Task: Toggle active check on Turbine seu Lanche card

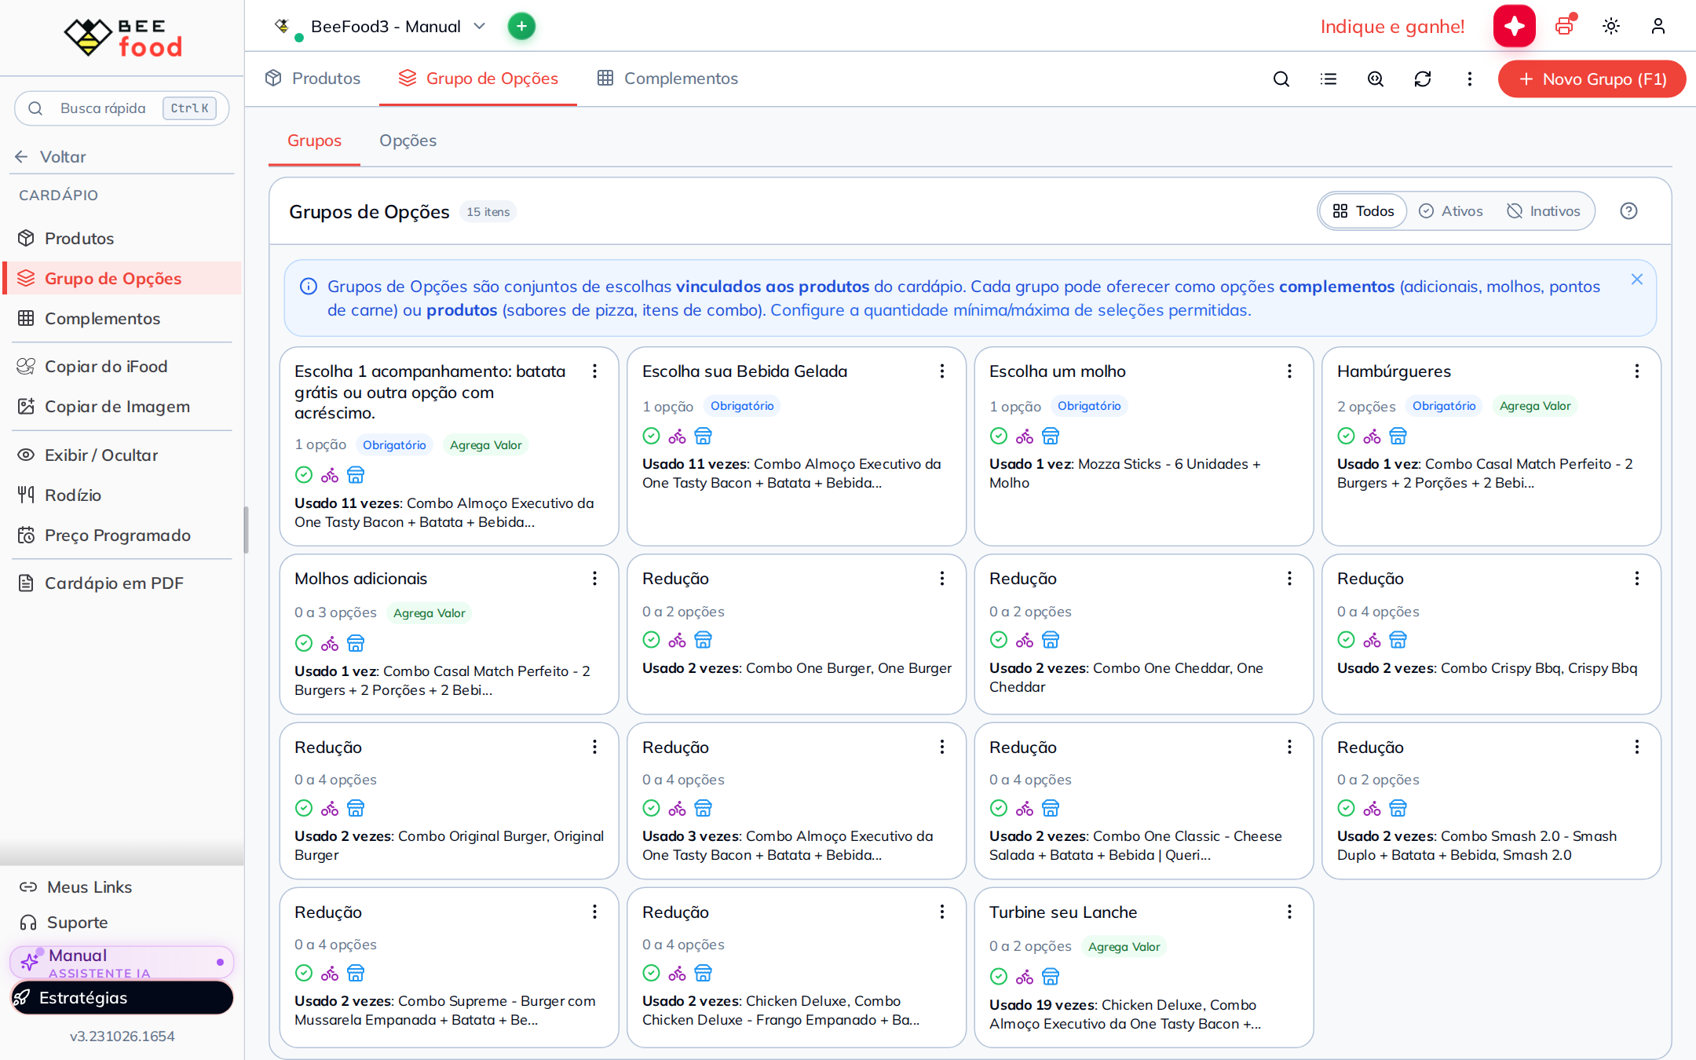Action: (x=999, y=977)
